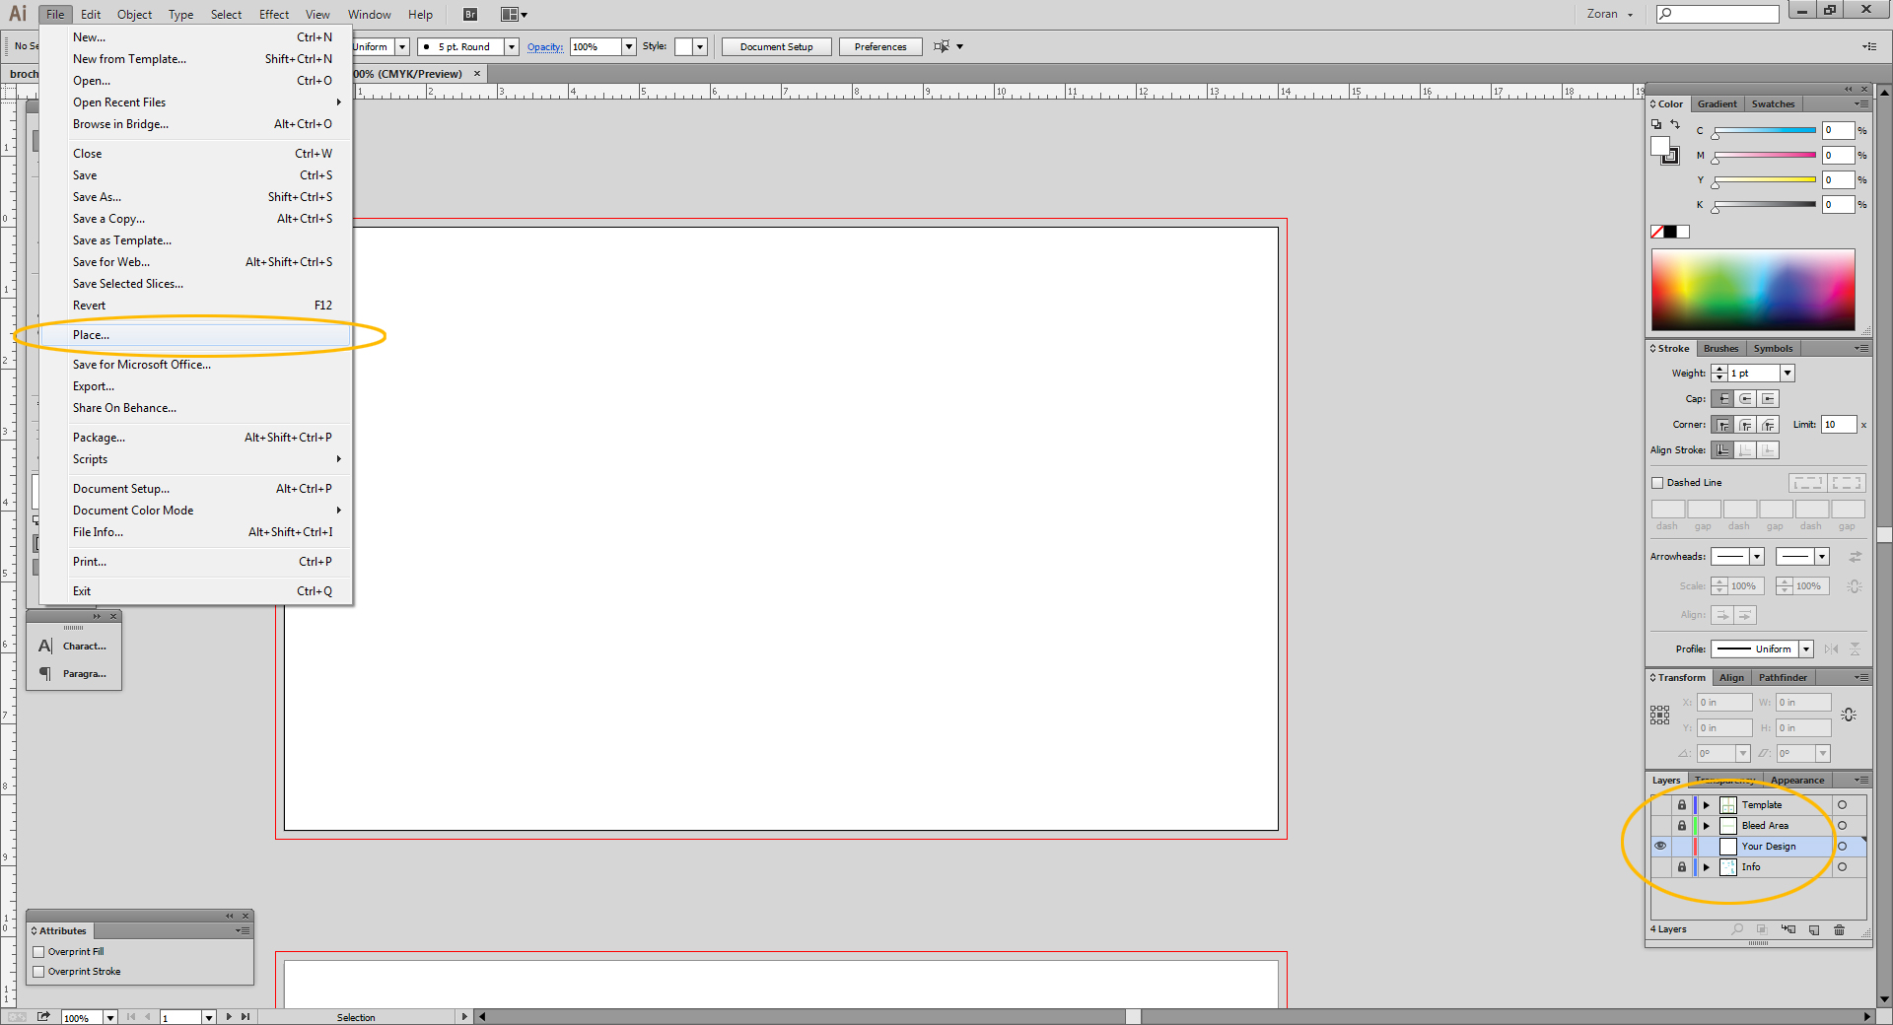The width and height of the screenshot is (1893, 1025).
Task: Select the round cap stroke icon
Action: [1745, 399]
